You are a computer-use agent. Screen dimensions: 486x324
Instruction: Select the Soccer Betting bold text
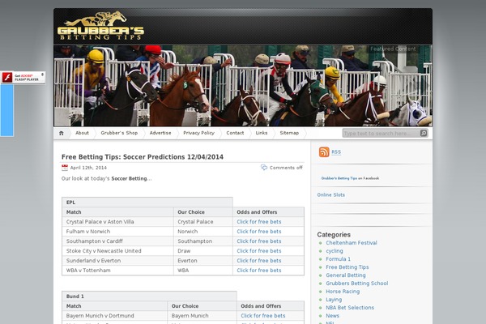click(129, 178)
